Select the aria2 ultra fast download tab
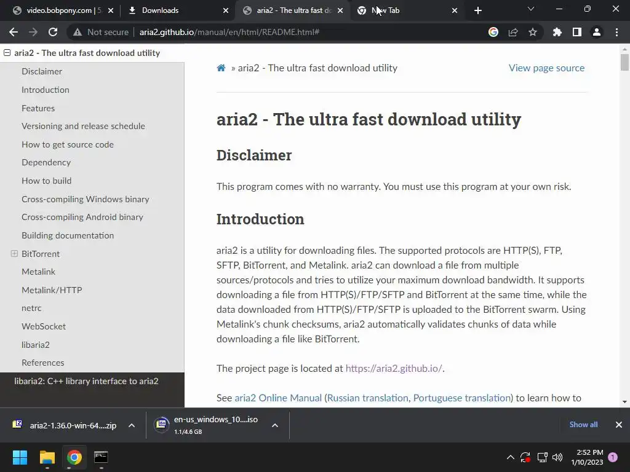Screen dimensions: 630x472 pyautogui.click(x=293, y=10)
